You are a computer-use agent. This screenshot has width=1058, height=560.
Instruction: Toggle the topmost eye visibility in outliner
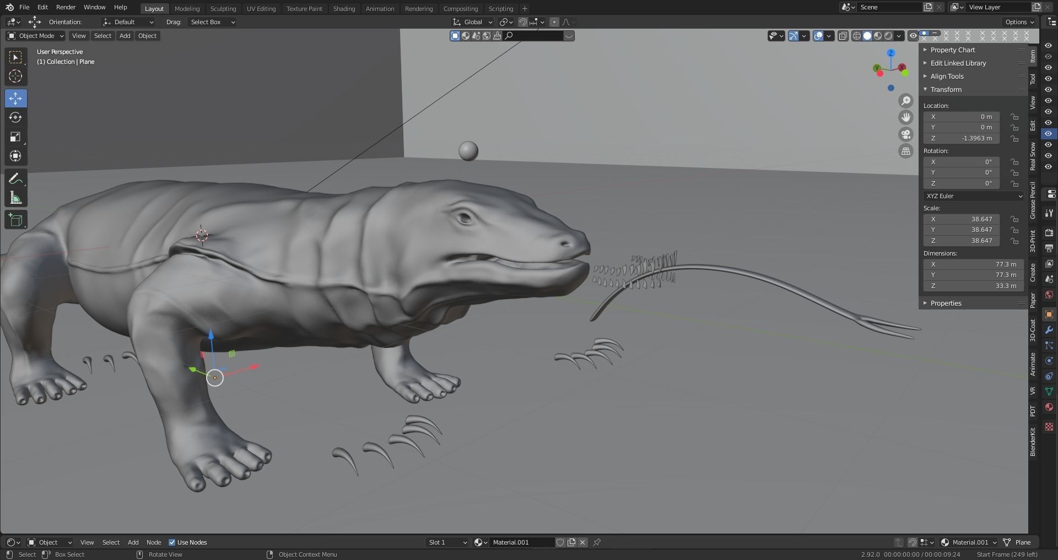(1049, 46)
